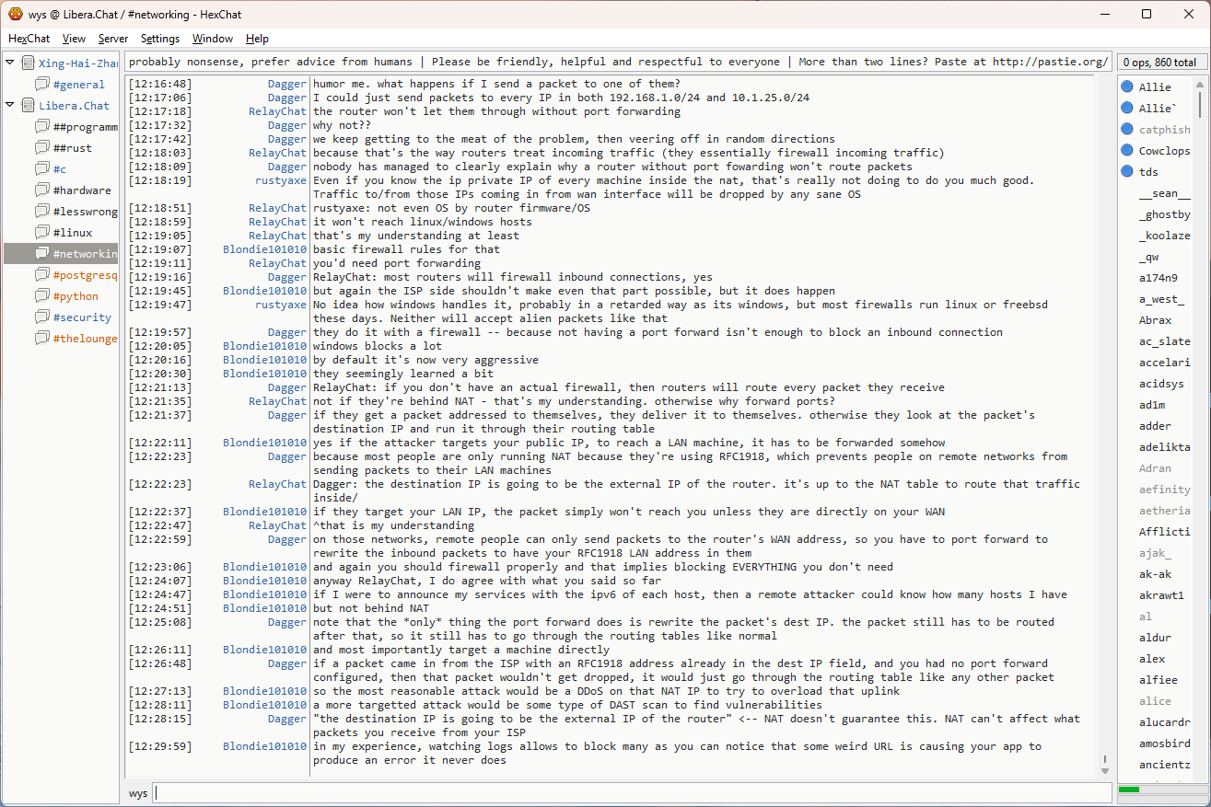Collapse the Xing-Hai-Zhai server tree
This screenshot has width=1211, height=807.
click(x=10, y=63)
